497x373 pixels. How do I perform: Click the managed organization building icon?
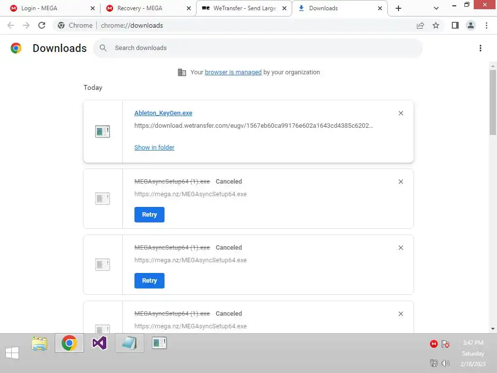pos(182,72)
